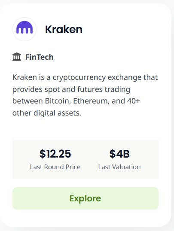Screen dimensions: 174x231
Task: Click the $12.25 price value
Action: pos(55,154)
